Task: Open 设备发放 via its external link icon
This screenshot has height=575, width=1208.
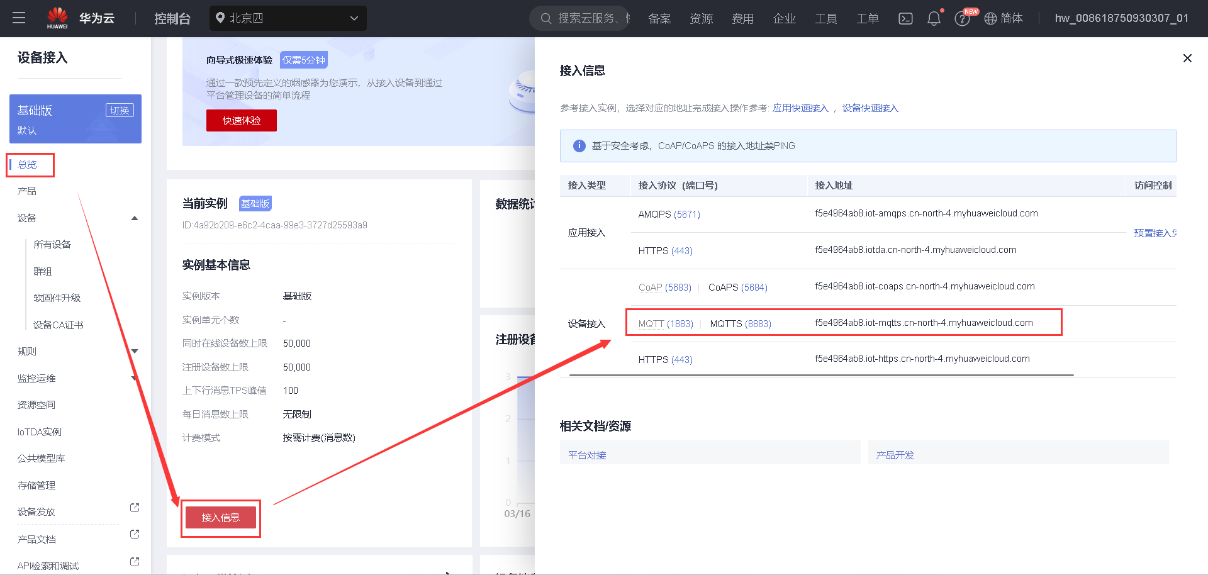Action: (134, 508)
